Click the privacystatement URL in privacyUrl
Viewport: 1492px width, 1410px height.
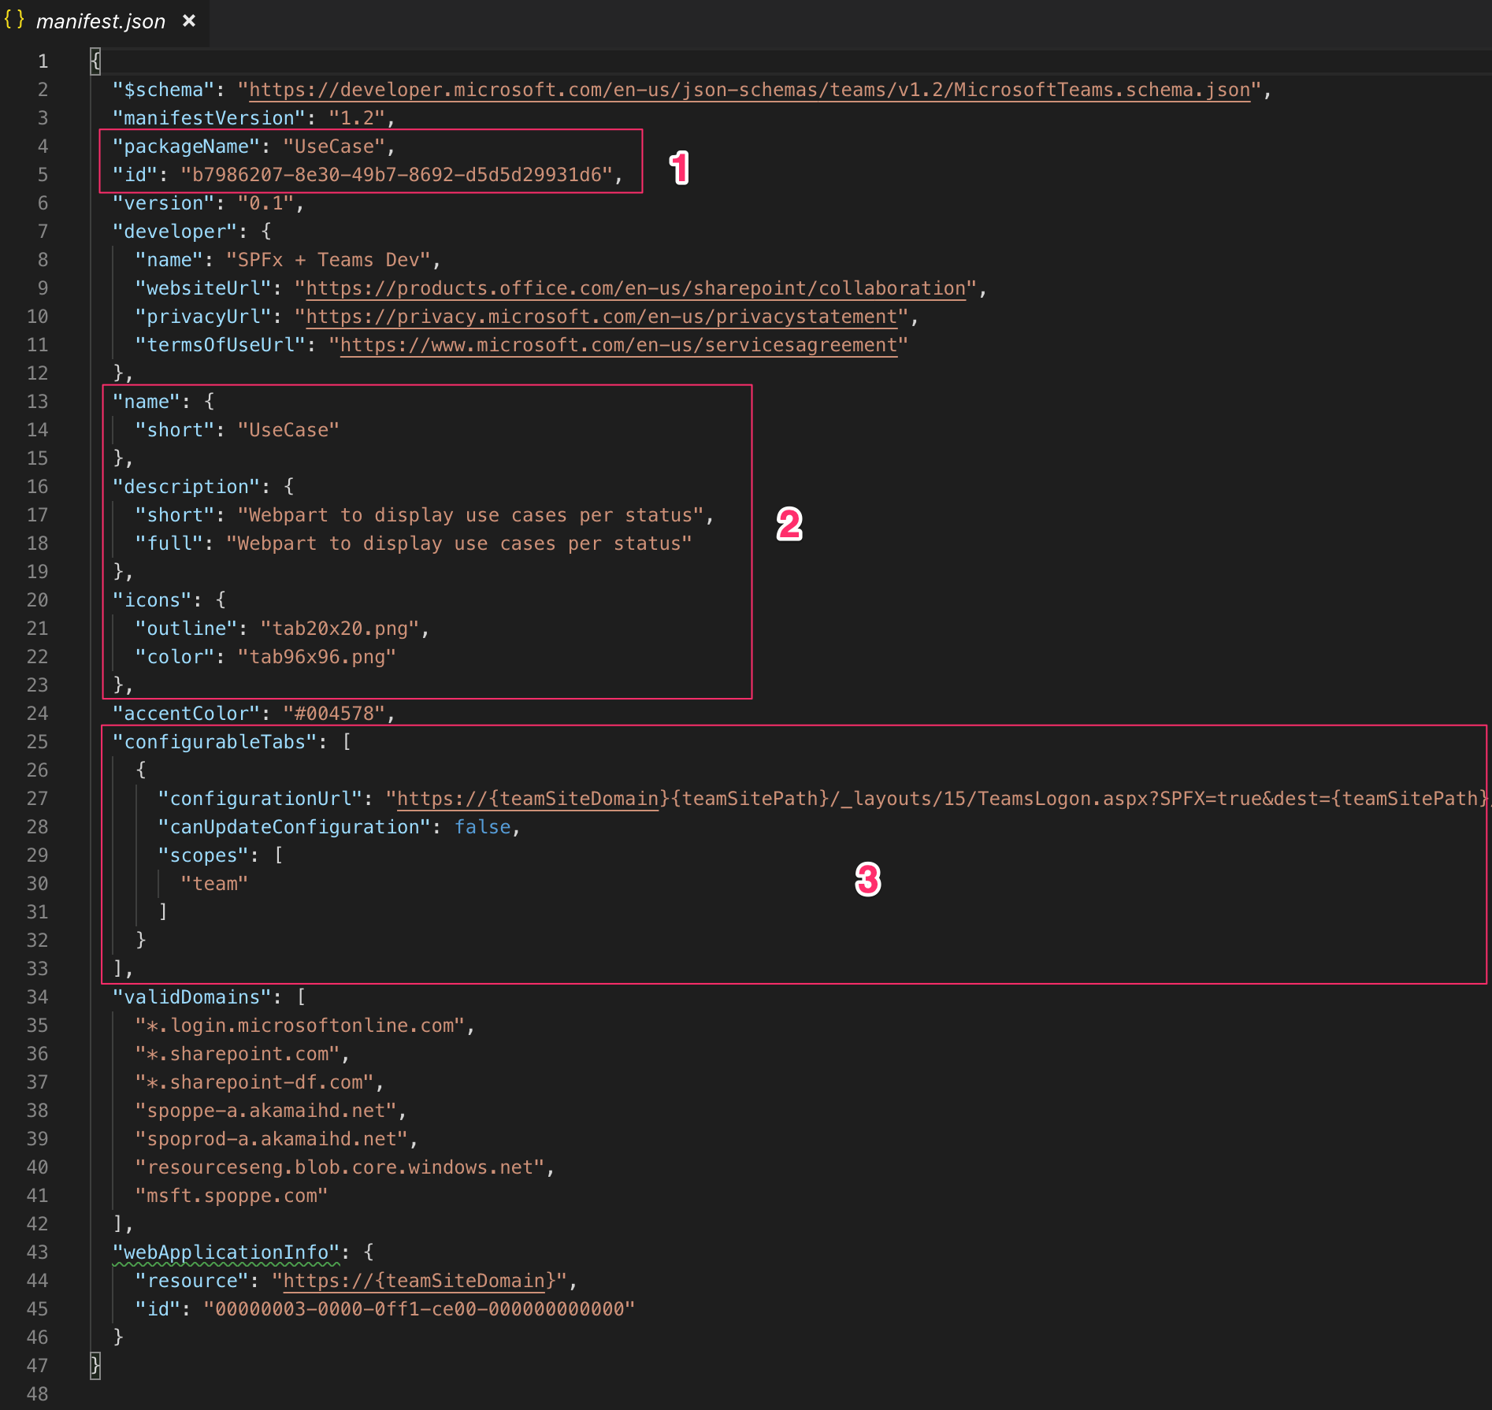tap(601, 317)
